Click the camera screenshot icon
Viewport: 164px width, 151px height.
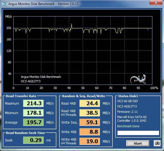pos(157,143)
